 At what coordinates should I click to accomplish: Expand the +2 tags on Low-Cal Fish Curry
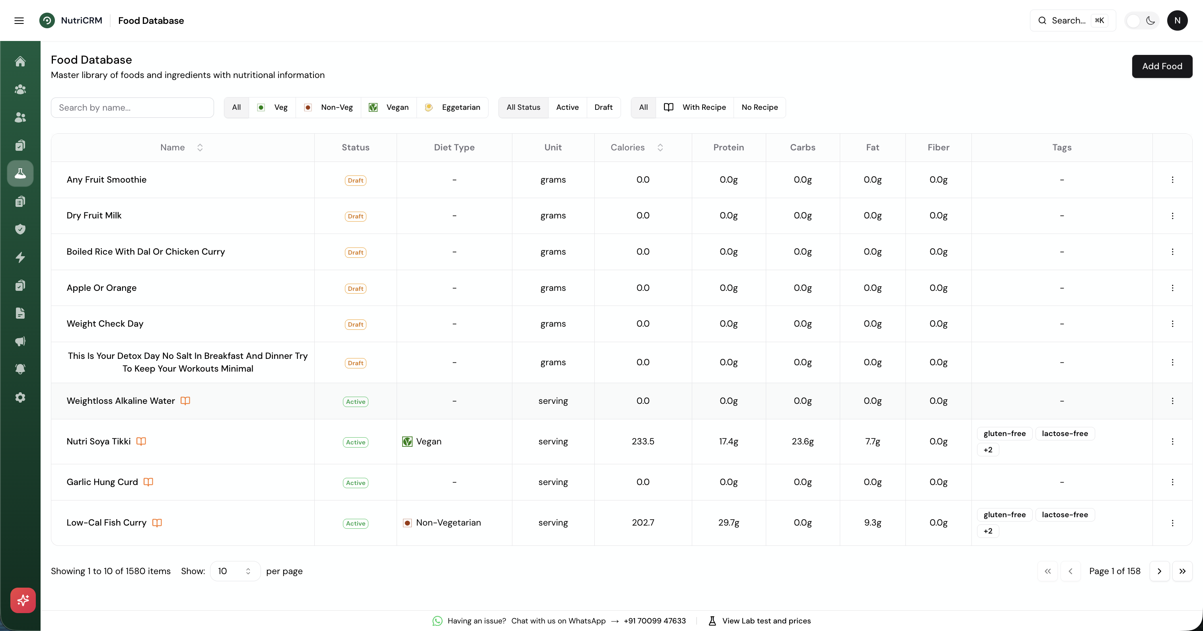tap(988, 531)
